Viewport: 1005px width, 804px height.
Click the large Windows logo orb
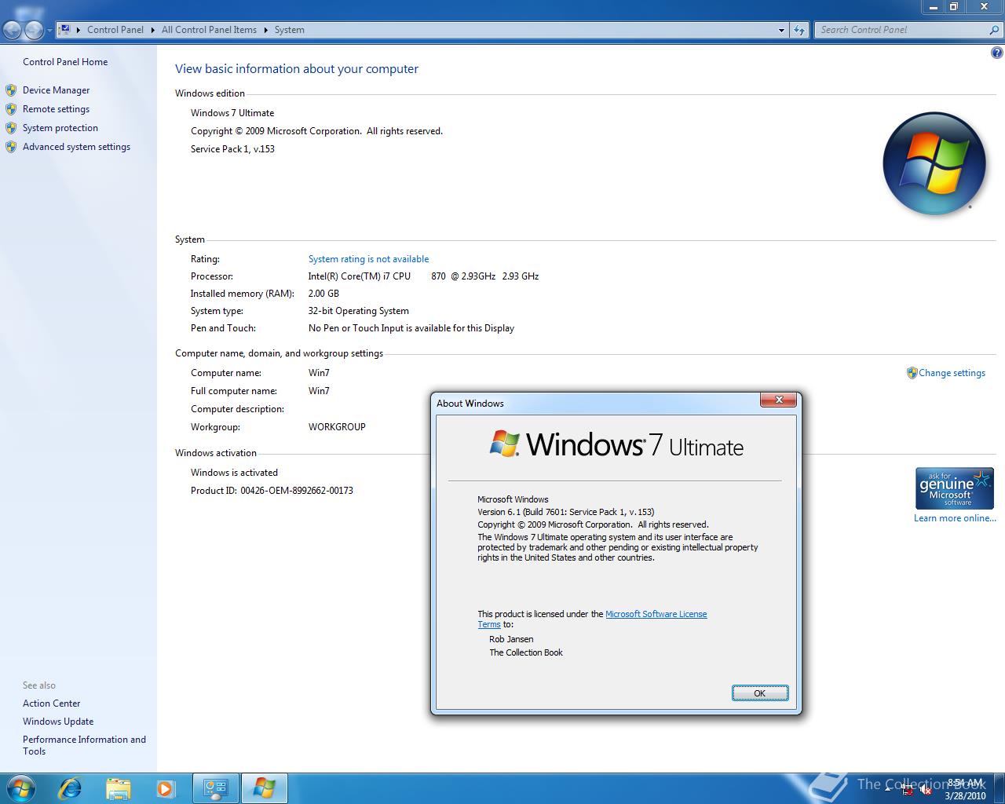[x=934, y=164]
